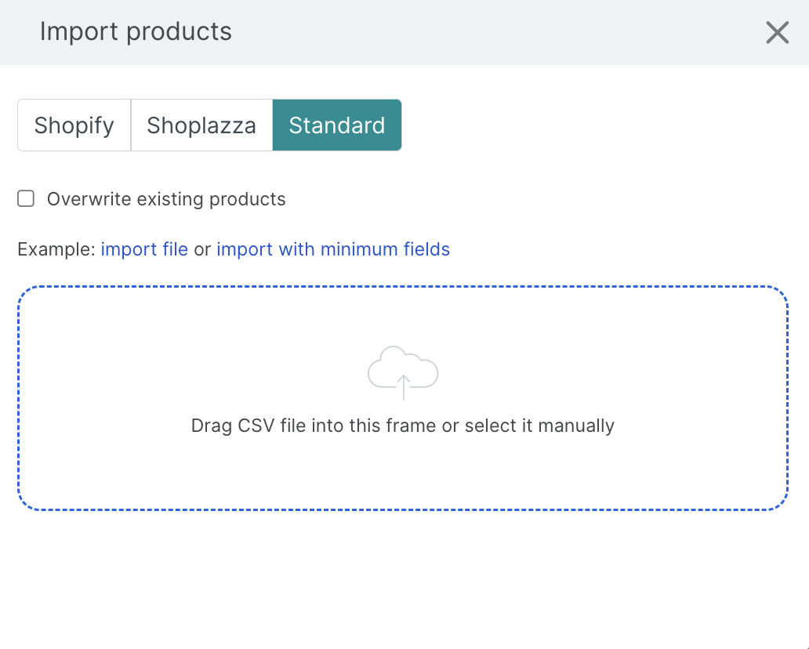Viewport: 809px width, 649px height.
Task: Click the cloud upload icon
Action: pyautogui.click(x=403, y=369)
